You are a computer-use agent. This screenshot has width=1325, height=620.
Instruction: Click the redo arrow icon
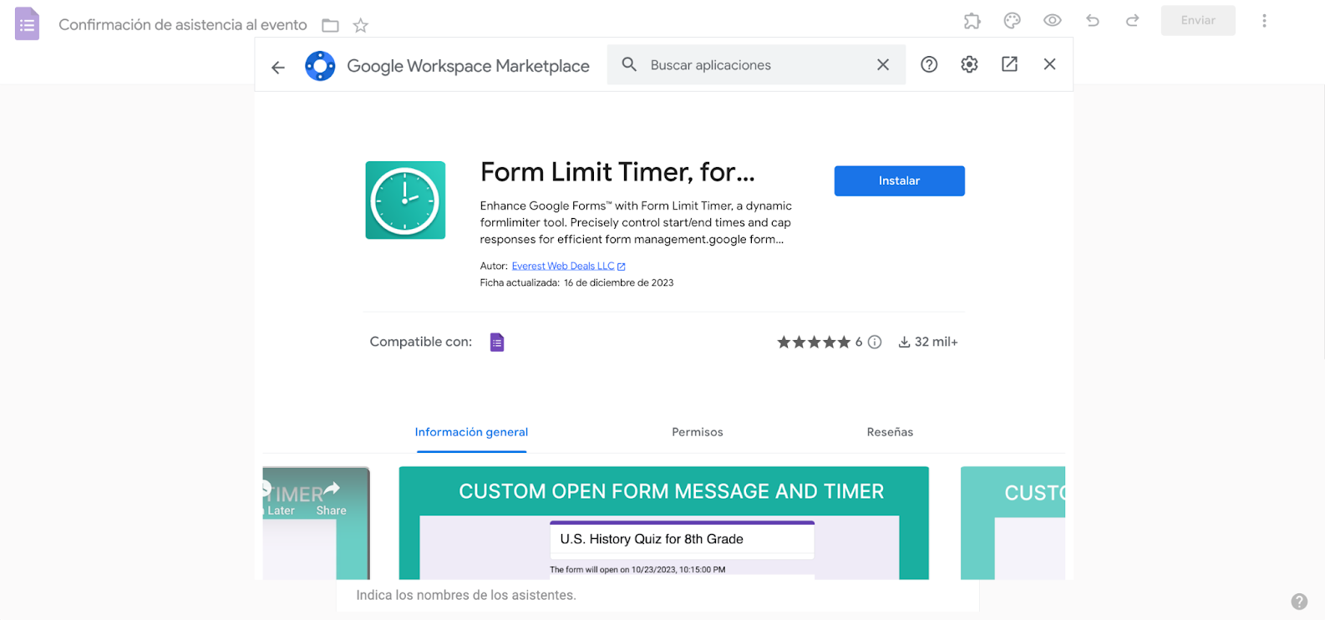point(1132,21)
